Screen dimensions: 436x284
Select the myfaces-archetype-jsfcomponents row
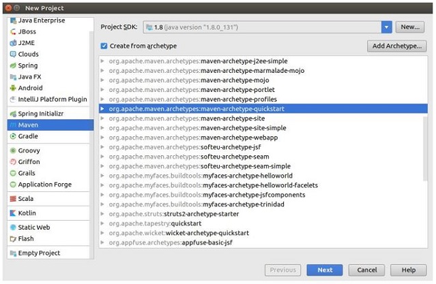(263, 195)
